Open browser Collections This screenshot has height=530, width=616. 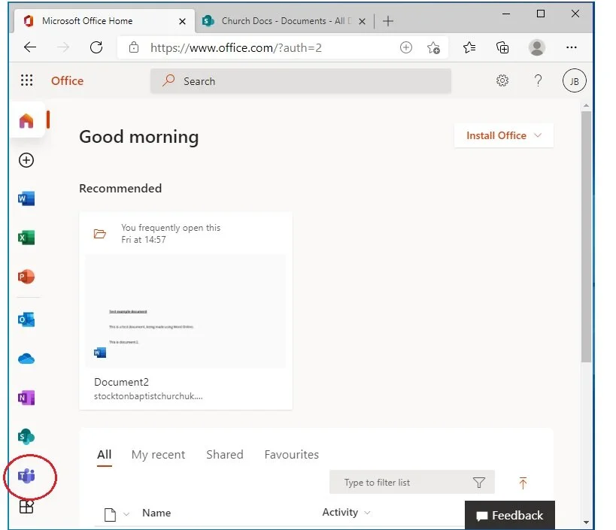pos(502,48)
